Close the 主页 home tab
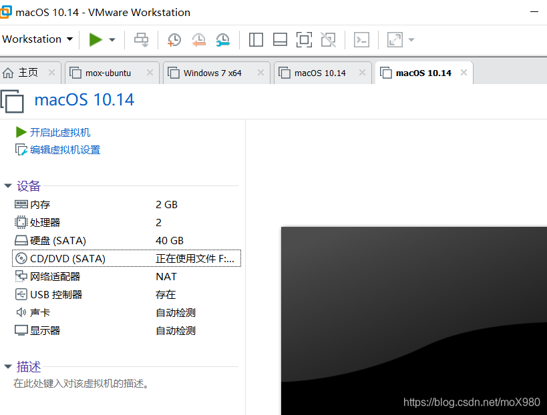The image size is (547, 415). [x=51, y=73]
